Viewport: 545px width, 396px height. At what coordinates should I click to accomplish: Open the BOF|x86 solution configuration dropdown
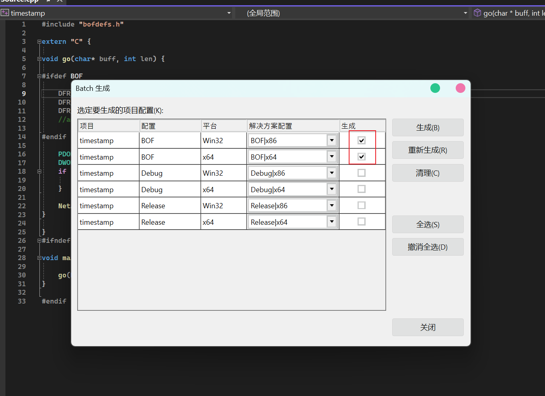331,140
